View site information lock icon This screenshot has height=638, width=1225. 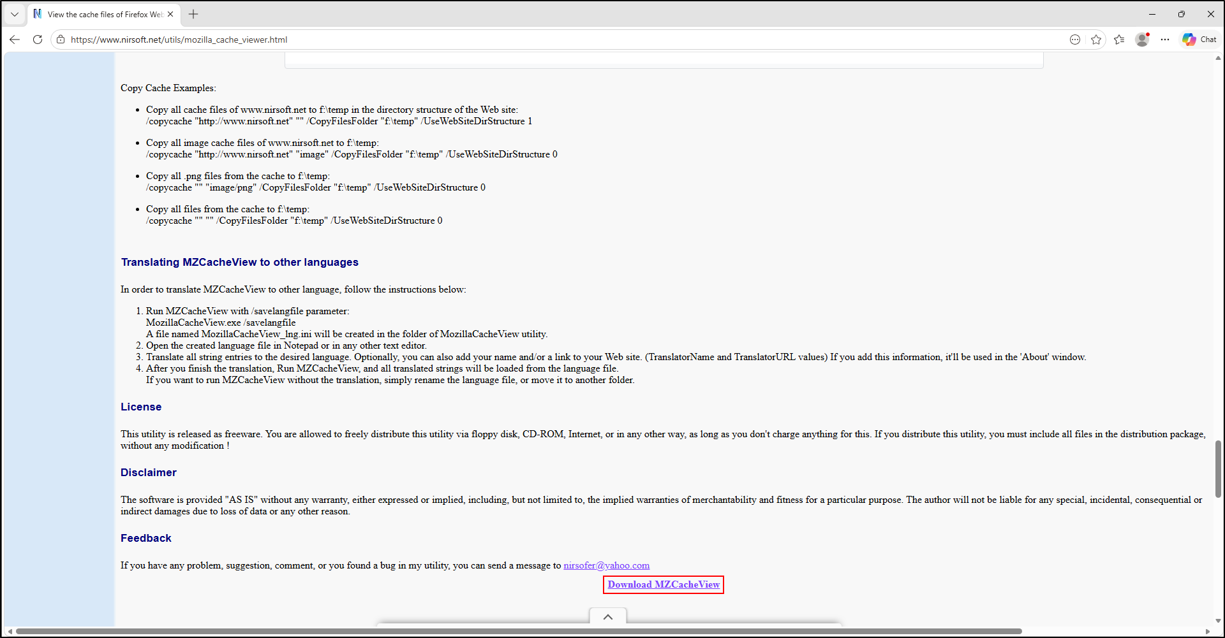click(61, 40)
